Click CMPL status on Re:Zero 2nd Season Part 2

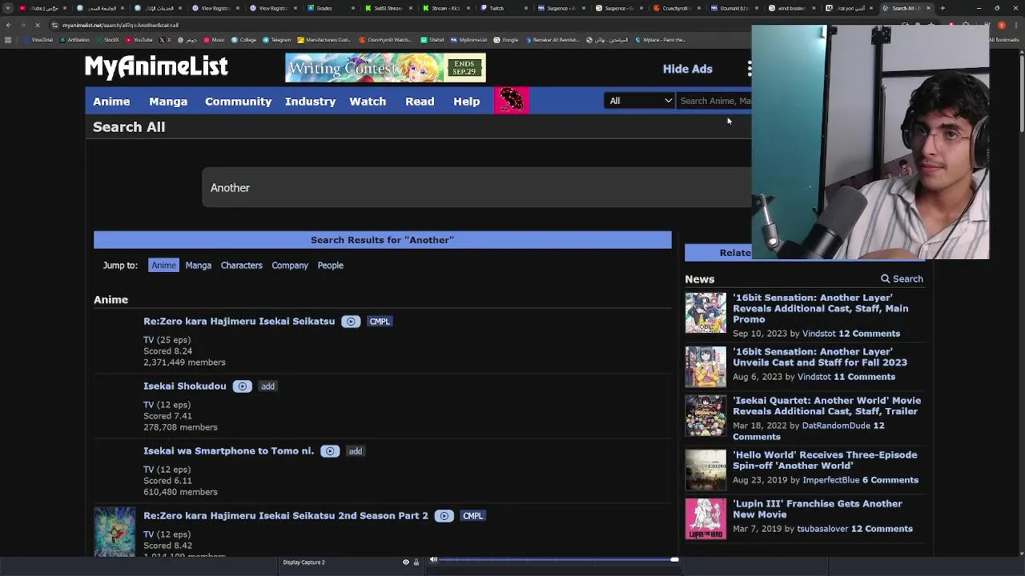pos(472,515)
